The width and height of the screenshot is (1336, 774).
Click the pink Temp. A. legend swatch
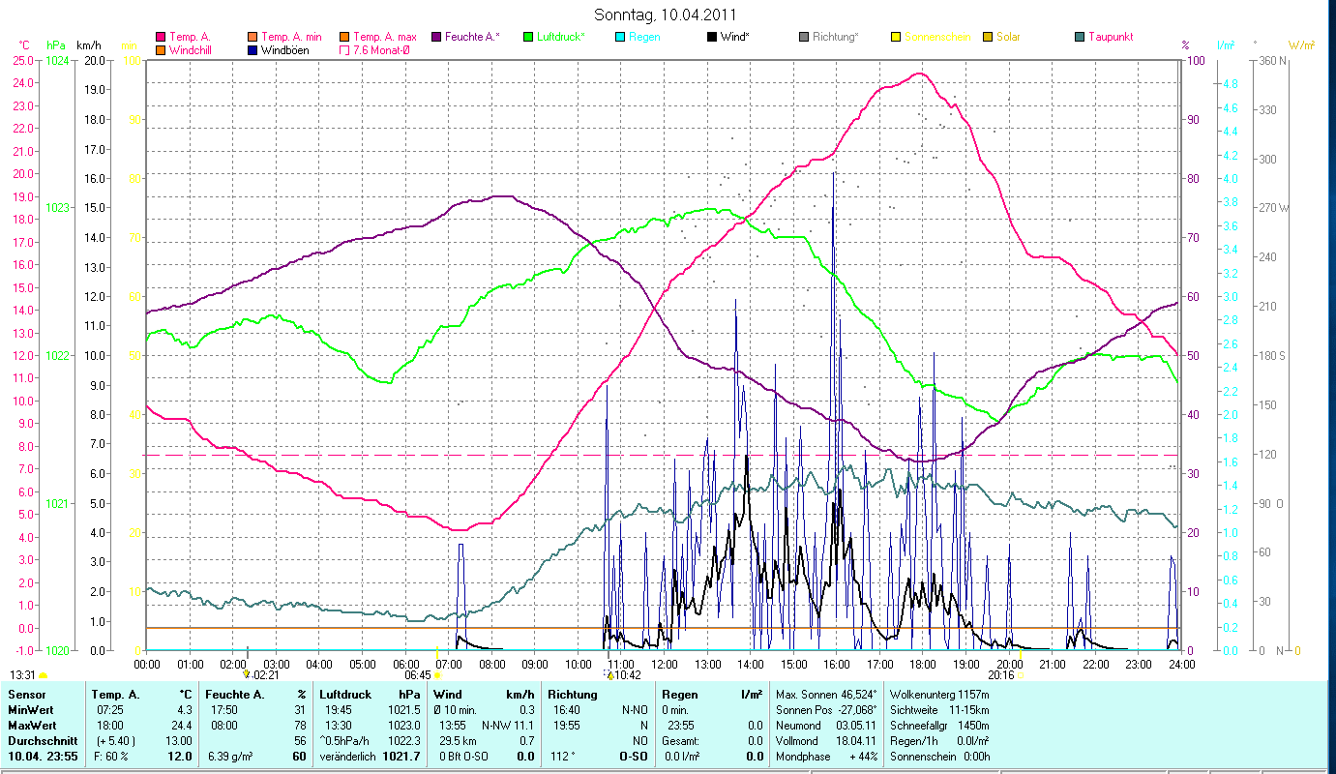161,37
